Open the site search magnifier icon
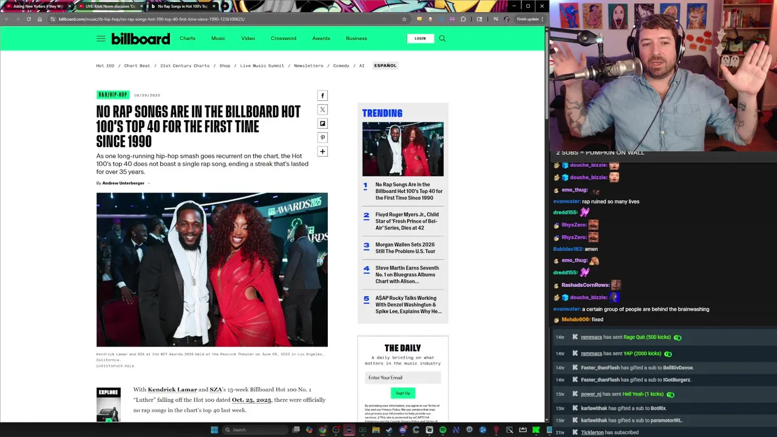This screenshot has width=777, height=437. [442, 38]
